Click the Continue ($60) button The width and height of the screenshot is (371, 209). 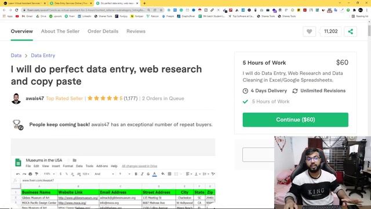coord(295,120)
